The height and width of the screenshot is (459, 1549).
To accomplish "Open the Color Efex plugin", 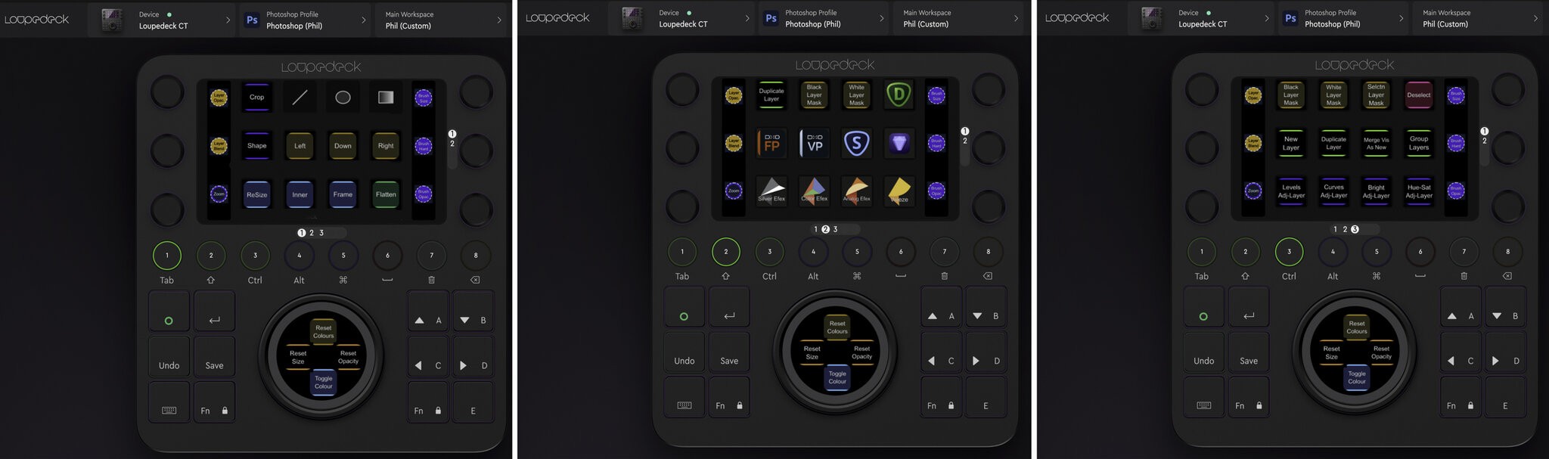I will click(814, 191).
